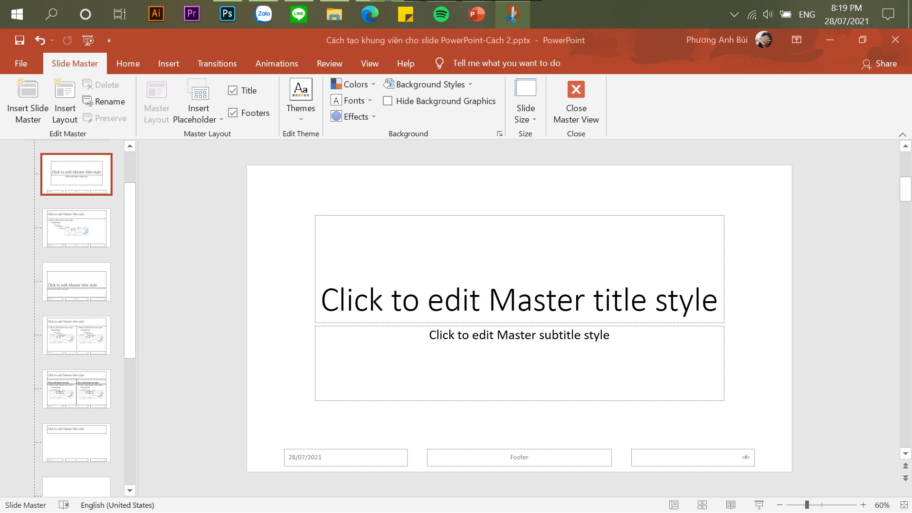
Task: Click the Background Format dialog launcher
Action: click(x=500, y=133)
